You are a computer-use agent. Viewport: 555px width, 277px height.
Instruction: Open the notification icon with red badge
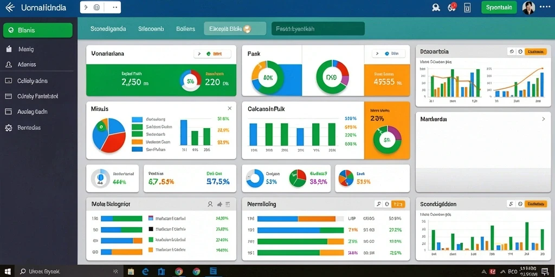(x=452, y=7)
